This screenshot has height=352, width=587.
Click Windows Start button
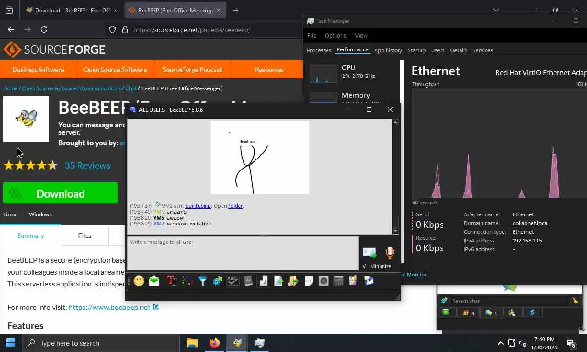pyautogui.click(x=11, y=343)
